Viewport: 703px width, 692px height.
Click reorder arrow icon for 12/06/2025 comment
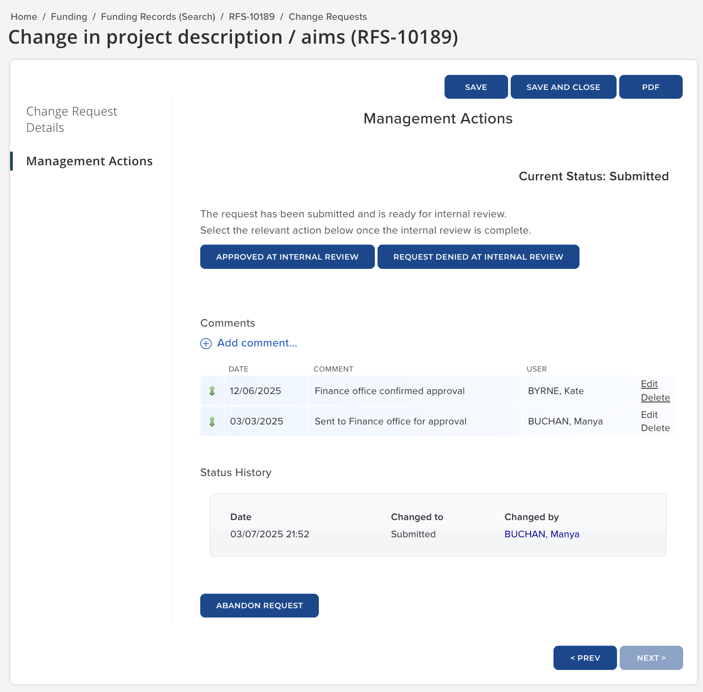[212, 391]
